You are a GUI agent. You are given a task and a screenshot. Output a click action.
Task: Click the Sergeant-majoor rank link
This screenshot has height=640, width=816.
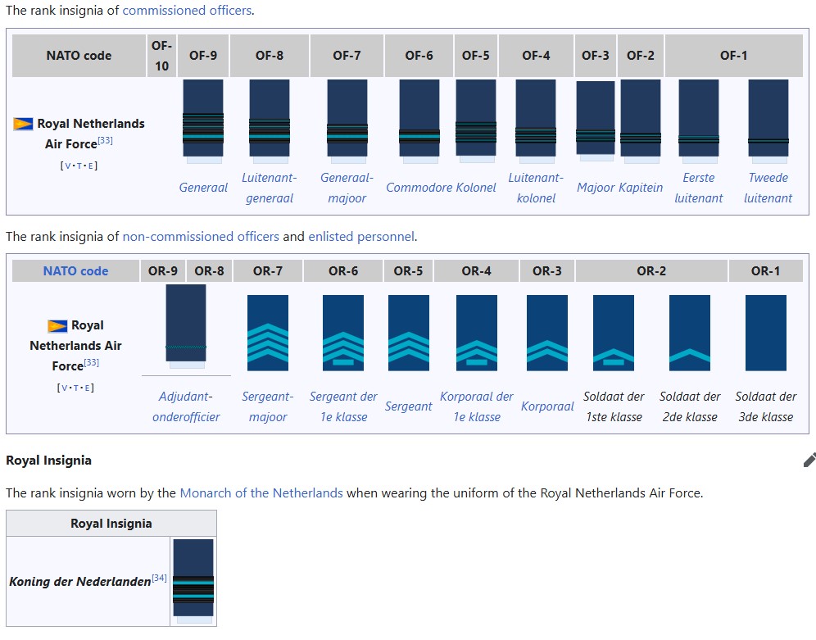267,407
